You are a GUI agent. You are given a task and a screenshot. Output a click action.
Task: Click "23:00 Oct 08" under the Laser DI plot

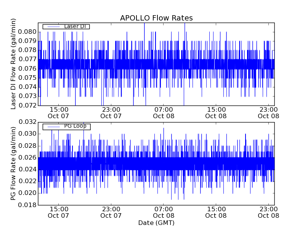[268, 113]
